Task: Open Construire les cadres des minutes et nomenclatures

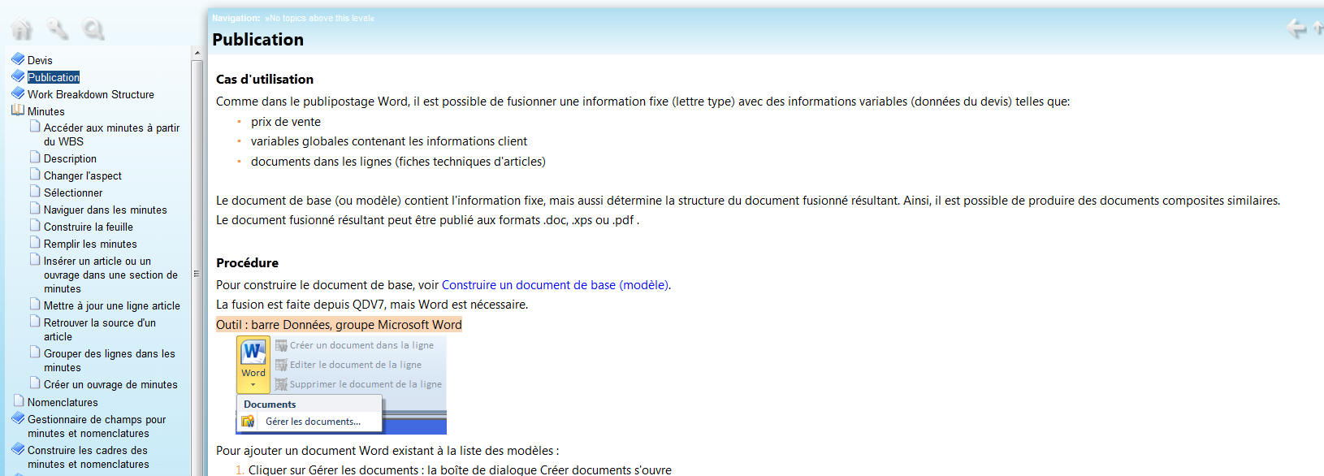Action: coord(89,457)
